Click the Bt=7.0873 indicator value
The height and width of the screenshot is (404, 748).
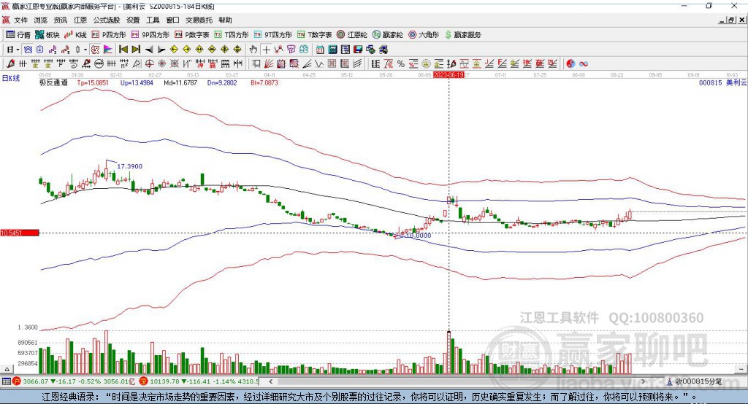[264, 83]
